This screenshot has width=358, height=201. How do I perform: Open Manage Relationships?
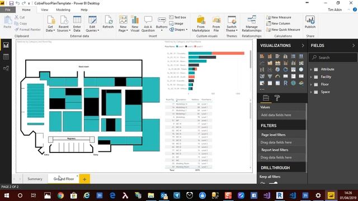[252, 23]
